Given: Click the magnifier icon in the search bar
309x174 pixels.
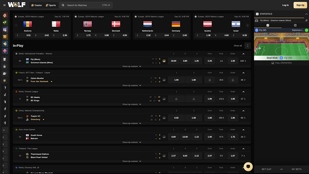Looking at the screenshot, I should click(x=63, y=5).
